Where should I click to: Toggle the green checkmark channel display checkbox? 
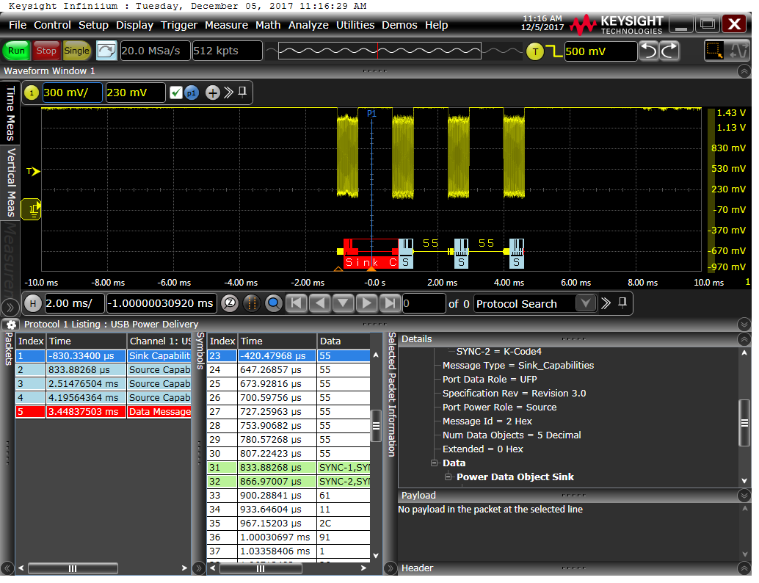click(176, 93)
